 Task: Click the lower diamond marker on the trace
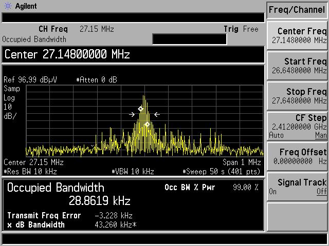[147, 124]
